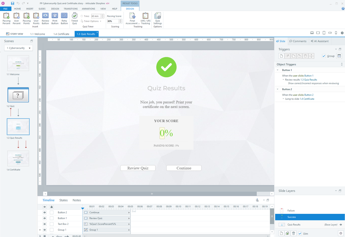
Task: Expand Group 1 in the timeline
Action: [x=40, y=230]
